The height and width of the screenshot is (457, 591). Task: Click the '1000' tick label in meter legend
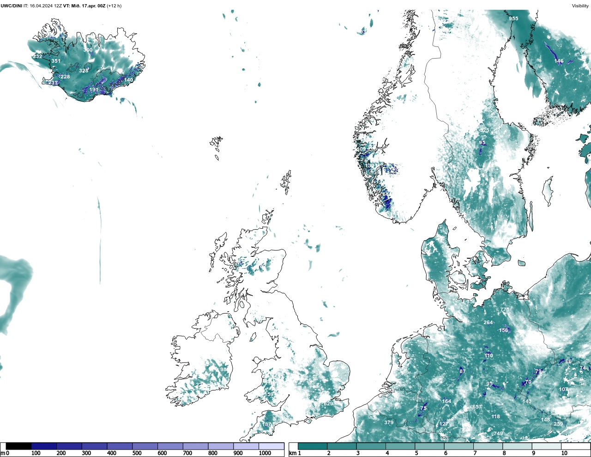point(265,453)
